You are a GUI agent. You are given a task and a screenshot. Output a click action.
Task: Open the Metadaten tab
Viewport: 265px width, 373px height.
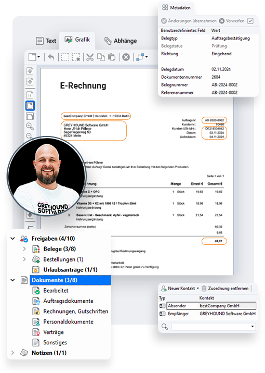tap(177, 8)
